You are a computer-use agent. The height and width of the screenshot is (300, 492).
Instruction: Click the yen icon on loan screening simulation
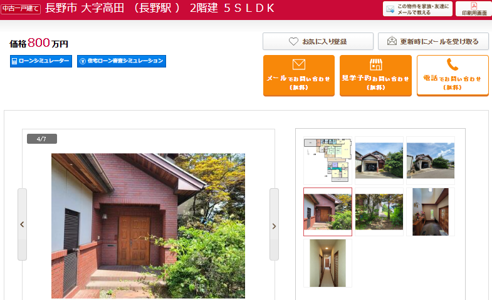click(83, 61)
